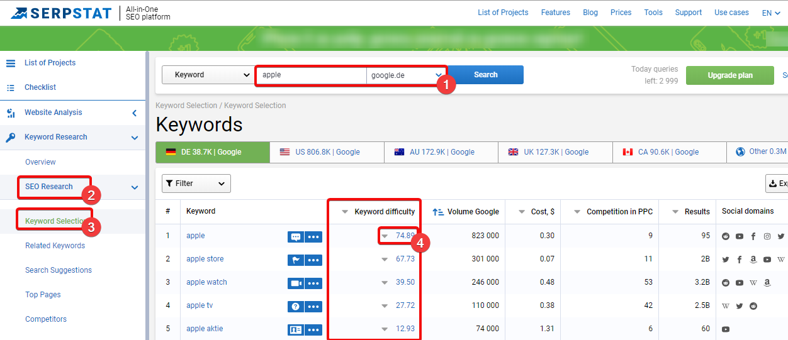Open Top Pages in the sidebar
The image size is (788, 340).
click(x=43, y=295)
